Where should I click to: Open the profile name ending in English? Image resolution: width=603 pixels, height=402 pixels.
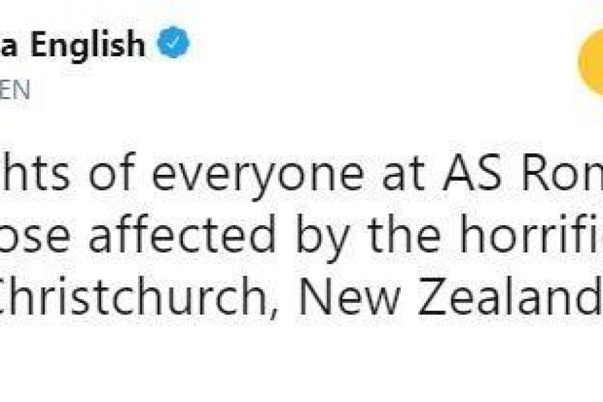click(72, 44)
